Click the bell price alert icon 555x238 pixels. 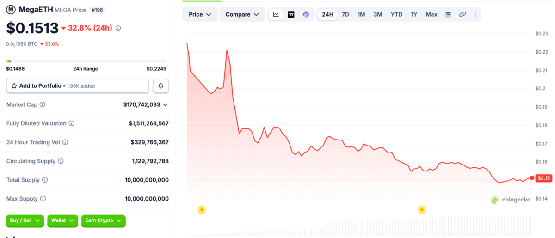click(x=161, y=86)
